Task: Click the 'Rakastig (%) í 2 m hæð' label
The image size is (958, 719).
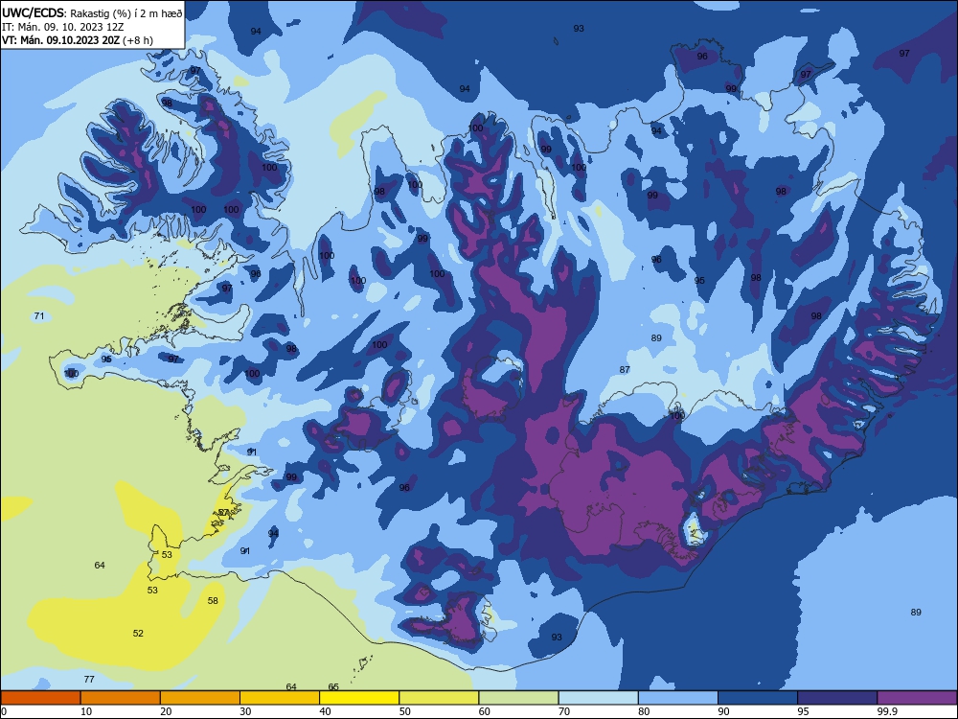Action: click(x=125, y=12)
